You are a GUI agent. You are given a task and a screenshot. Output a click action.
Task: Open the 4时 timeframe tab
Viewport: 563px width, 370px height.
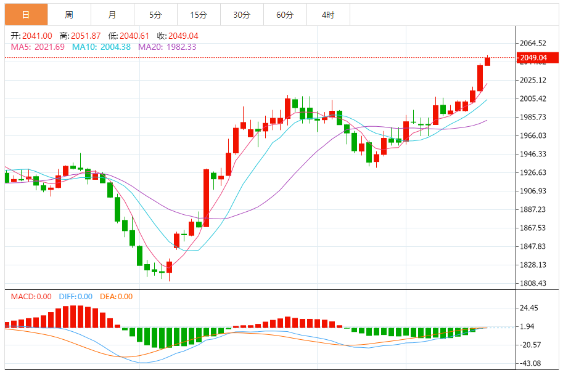328,15
